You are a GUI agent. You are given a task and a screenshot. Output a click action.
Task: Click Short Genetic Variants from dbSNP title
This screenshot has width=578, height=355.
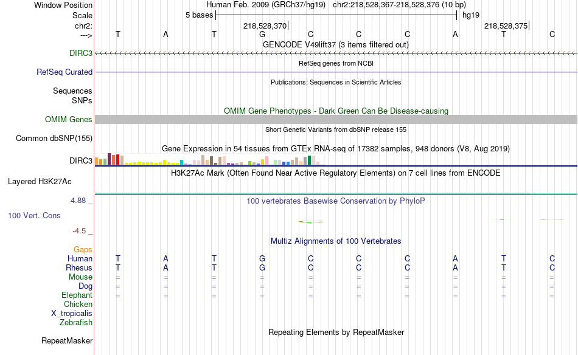pyautogui.click(x=336, y=129)
